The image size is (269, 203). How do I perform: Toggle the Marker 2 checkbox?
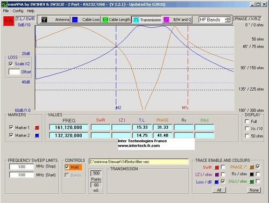click(11, 135)
